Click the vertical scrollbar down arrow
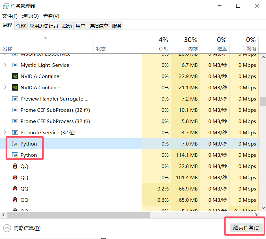The width and height of the screenshot is (266, 239). [x=263, y=208]
